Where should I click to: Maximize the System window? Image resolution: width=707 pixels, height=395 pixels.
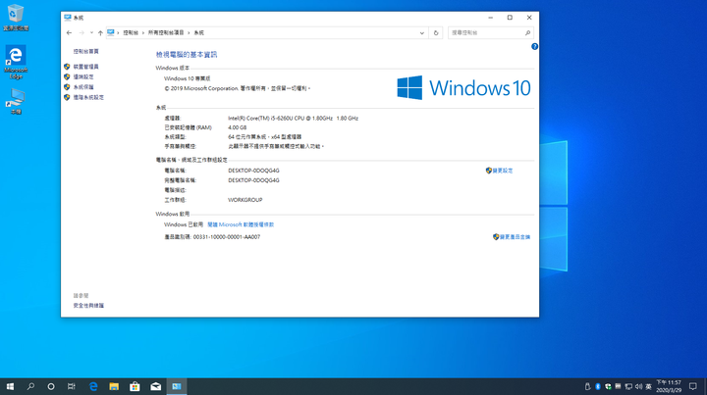click(510, 18)
